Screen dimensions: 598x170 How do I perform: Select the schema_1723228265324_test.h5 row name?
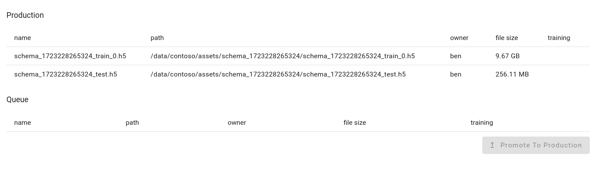pos(66,74)
